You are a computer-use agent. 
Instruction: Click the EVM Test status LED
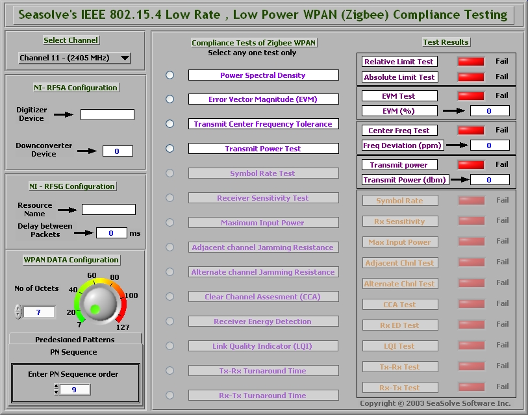click(x=471, y=96)
